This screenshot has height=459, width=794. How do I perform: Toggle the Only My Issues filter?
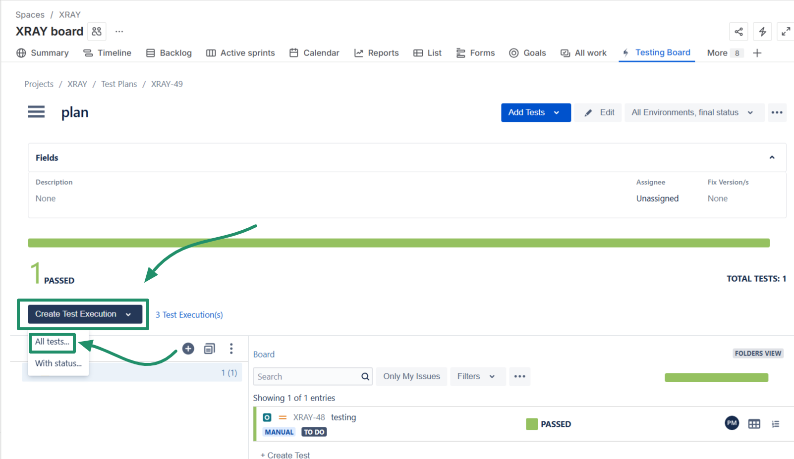(411, 376)
